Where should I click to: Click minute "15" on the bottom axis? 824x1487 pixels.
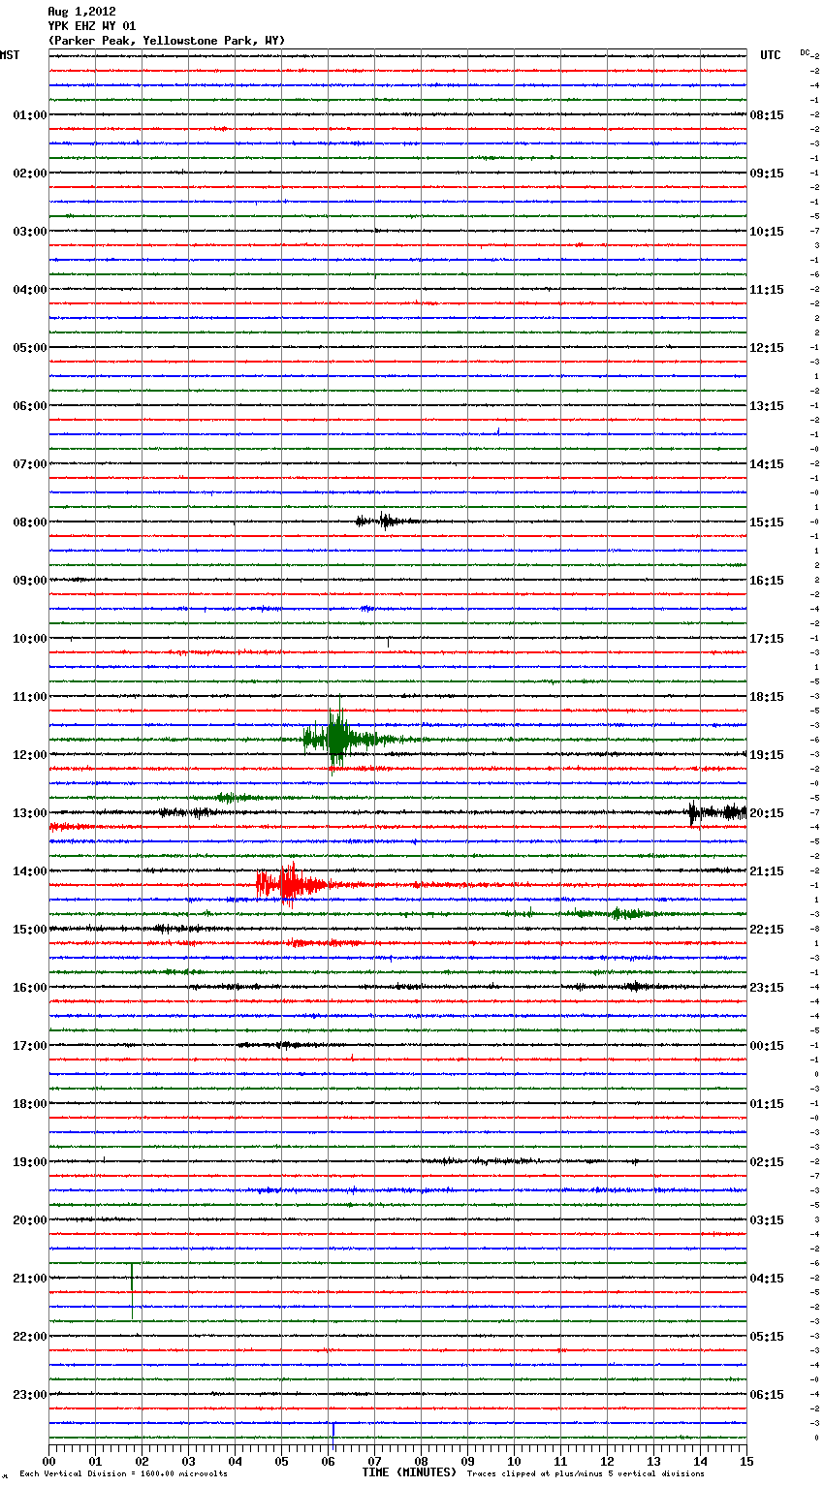[746, 1461]
